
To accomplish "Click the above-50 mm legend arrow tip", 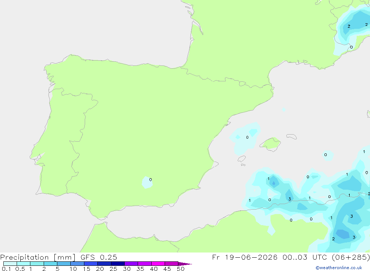I will (185, 264).
